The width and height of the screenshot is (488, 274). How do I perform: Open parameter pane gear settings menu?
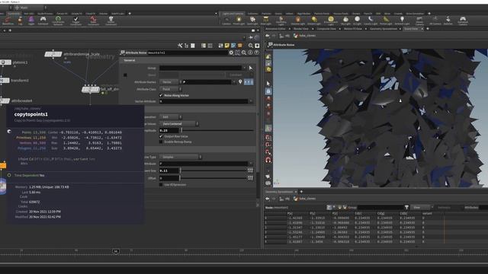pos(231,53)
